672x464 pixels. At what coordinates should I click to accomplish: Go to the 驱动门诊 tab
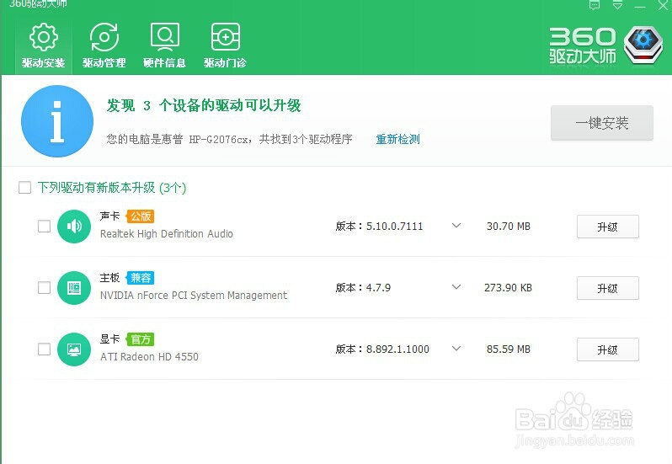pyautogui.click(x=225, y=45)
